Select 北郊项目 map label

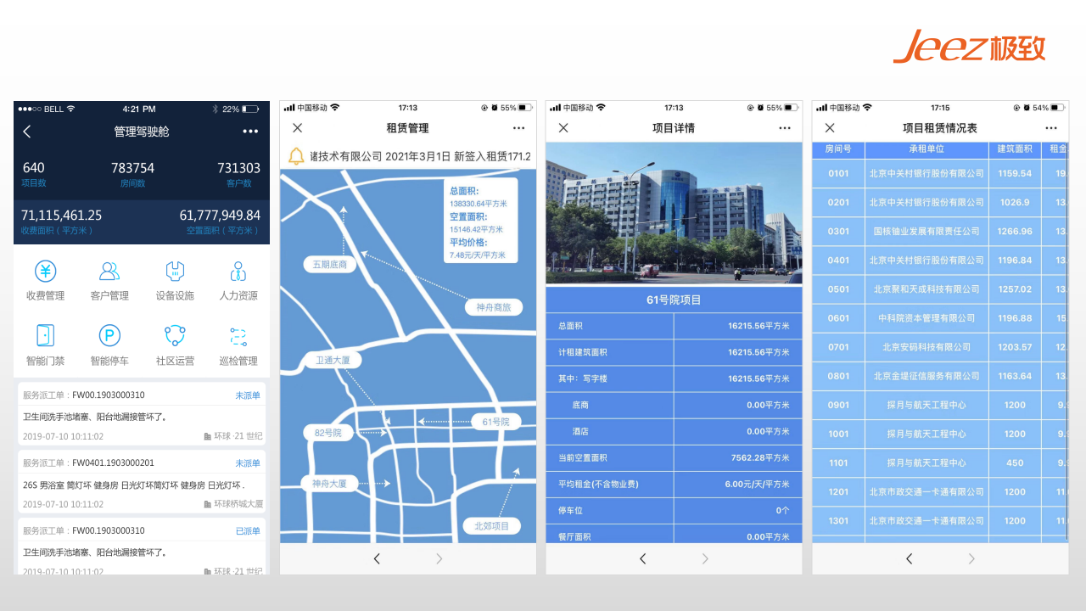pyautogui.click(x=492, y=526)
